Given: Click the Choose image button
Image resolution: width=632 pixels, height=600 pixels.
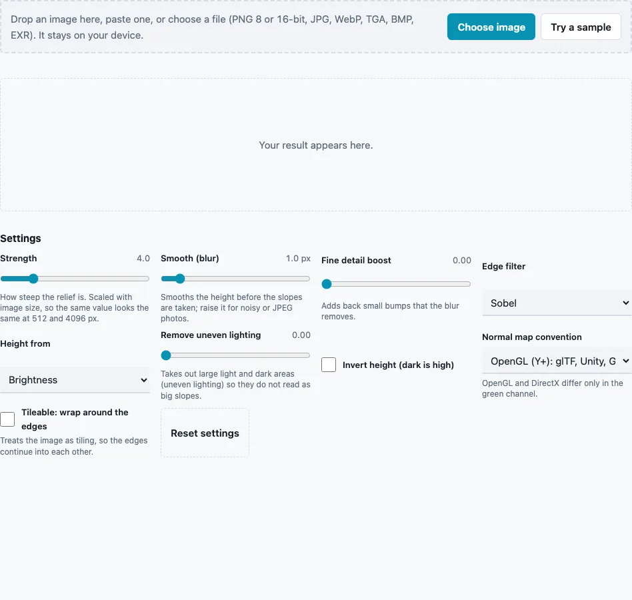Looking at the screenshot, I should tap(491, 27).
